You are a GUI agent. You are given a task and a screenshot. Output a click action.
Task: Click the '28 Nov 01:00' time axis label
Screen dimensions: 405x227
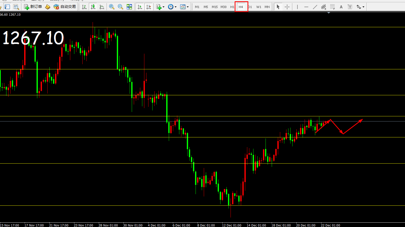click(108, 225)
